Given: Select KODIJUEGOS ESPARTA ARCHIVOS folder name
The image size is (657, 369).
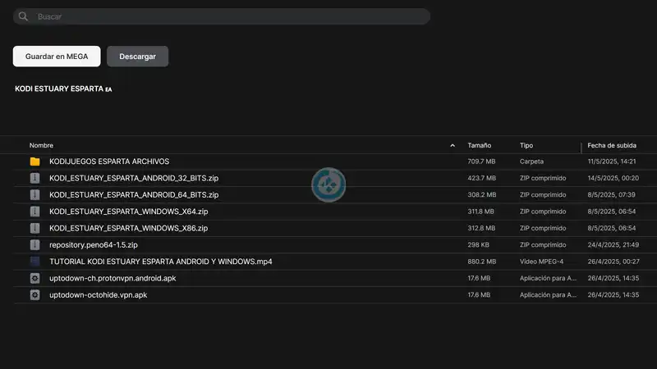Looking at the screenshot, I should click(x=109, y=162).
